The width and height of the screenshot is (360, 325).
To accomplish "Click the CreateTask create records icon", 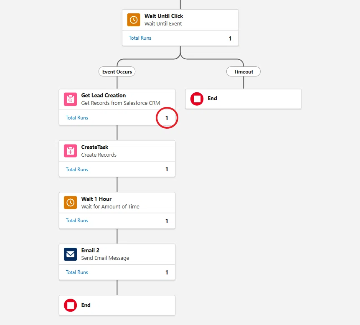I will [x=70, y=151].
